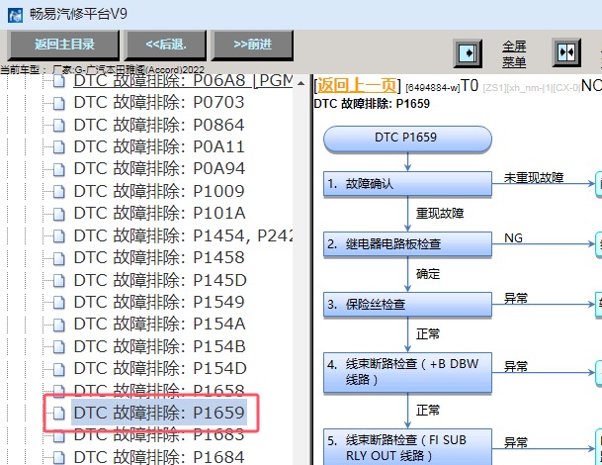
Task: Click the tree scrollbar up arrow
Action: (301, 83)
